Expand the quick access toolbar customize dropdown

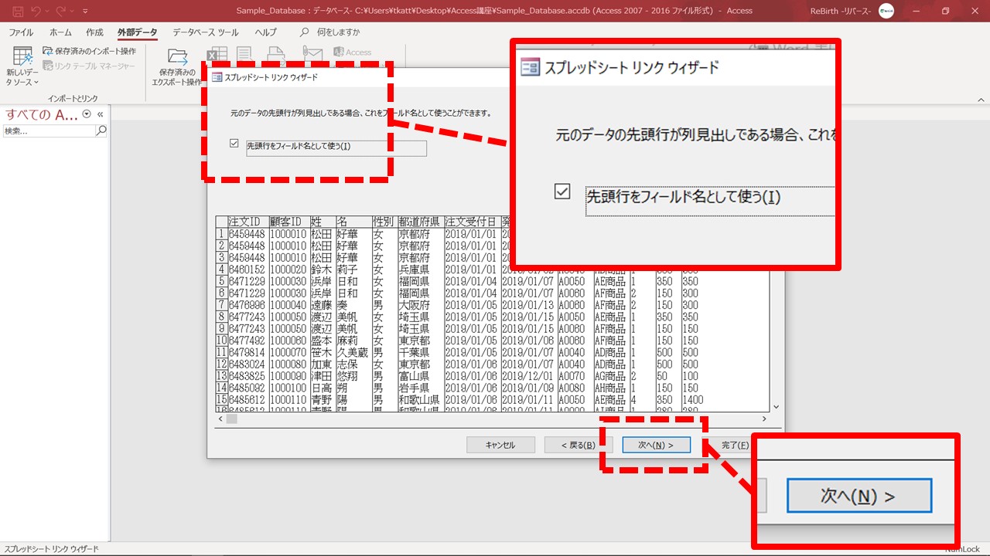(x=85, y=11)
